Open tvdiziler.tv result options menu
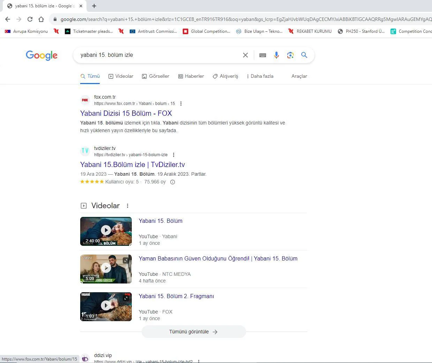432x363 pixels. pyautogui.click(x=173, y=155)
